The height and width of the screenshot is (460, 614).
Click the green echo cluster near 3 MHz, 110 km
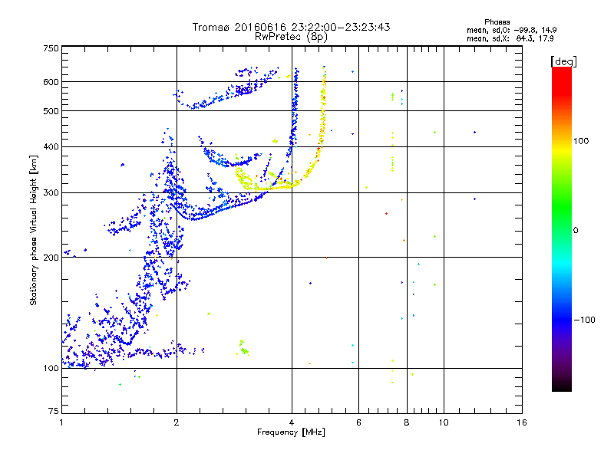pyautogui.click(x=243, y=348)
